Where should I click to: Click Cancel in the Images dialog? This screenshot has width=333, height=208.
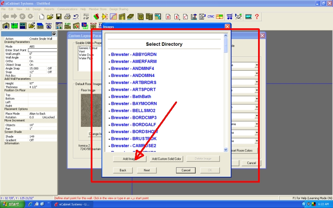[186, 170]
